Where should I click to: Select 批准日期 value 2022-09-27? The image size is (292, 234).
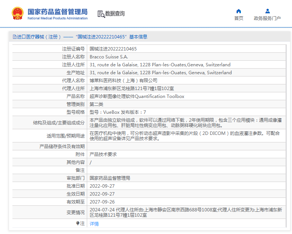[x=102, y=186]
